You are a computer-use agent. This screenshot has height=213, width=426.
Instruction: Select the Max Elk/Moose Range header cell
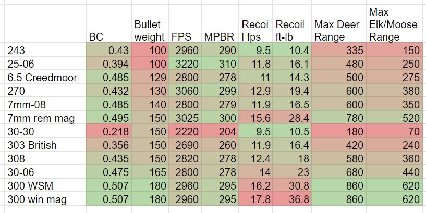(394, 23)
